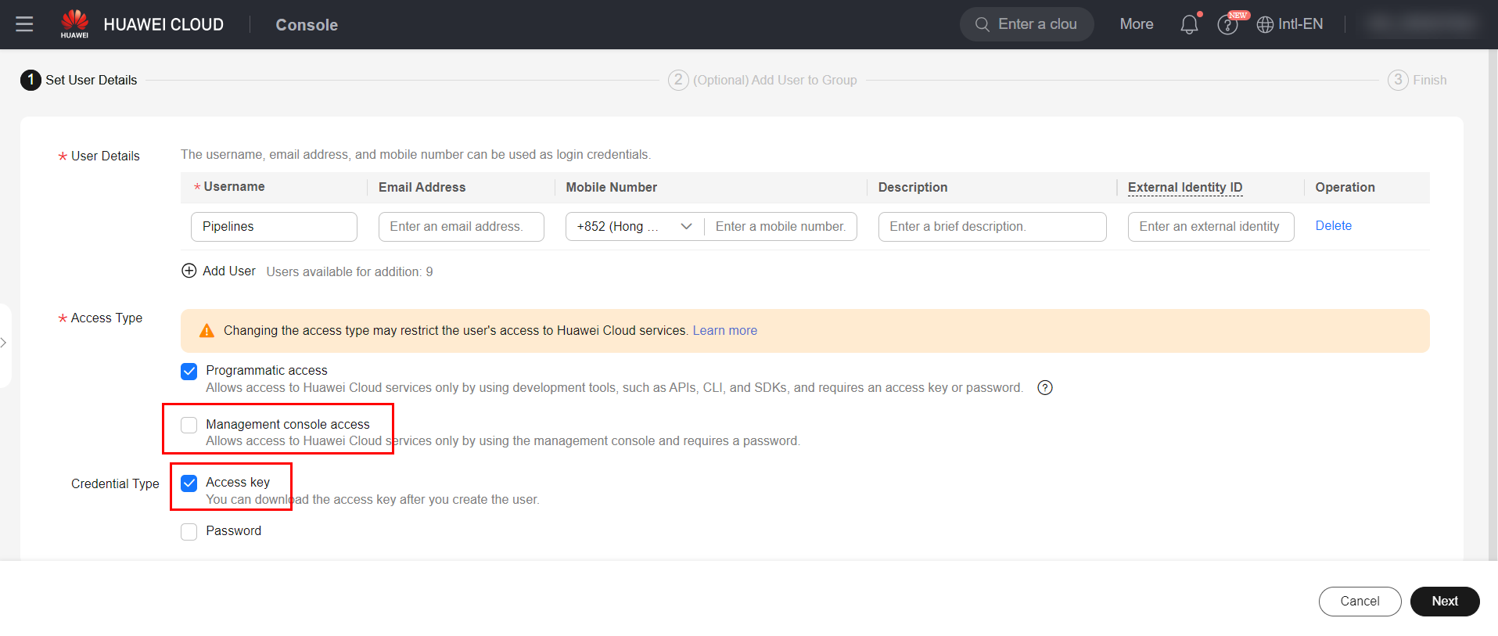Click Delete in the Operation column
1498x636 pixels.
click(1333, 225)
